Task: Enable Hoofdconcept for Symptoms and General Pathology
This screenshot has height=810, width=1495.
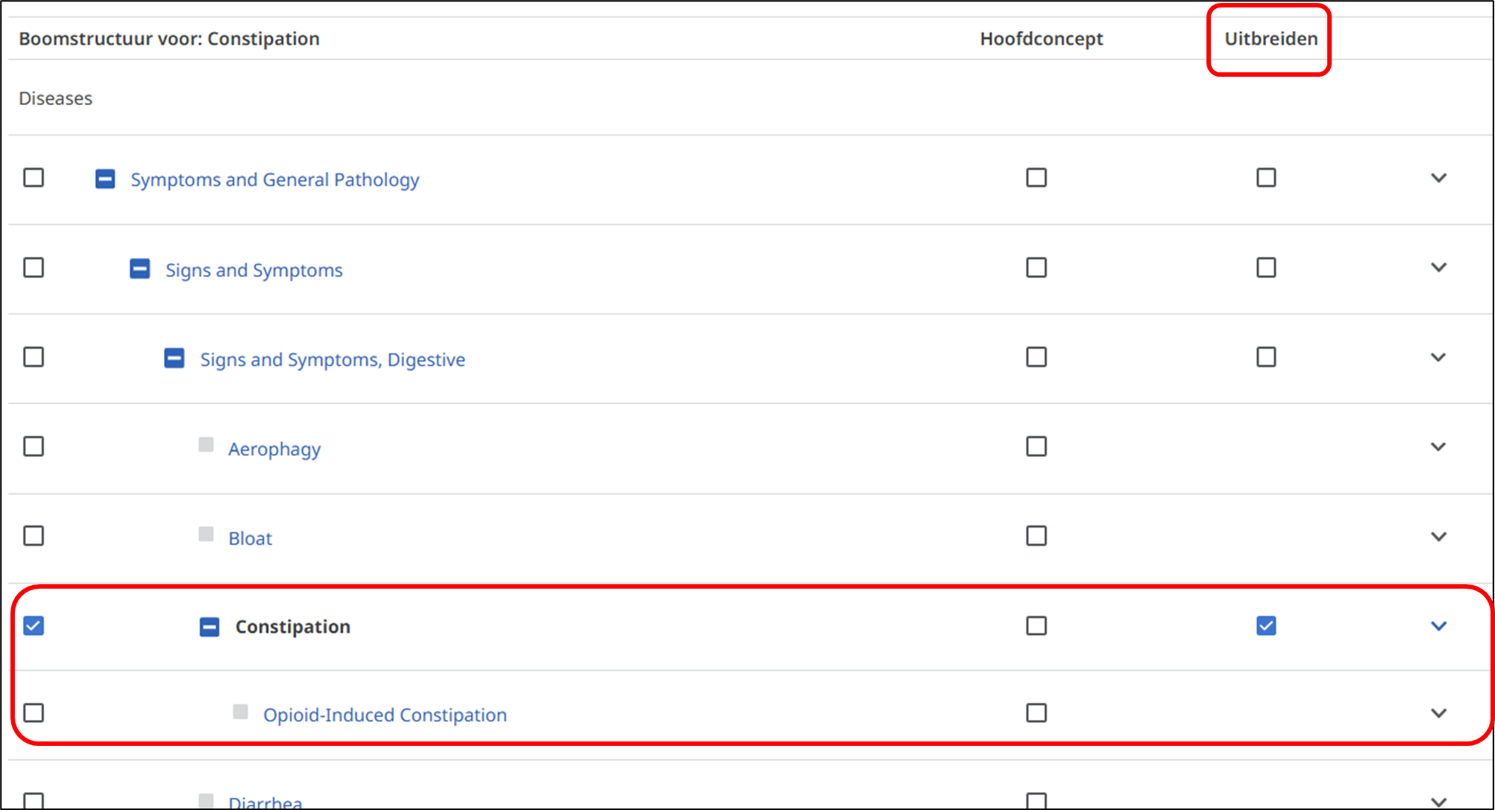Action: pos(1036,177)
